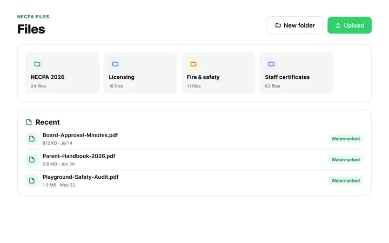Click the purple folder icon on Staff certificates
The image size is (389, 243).
coord(271,64)
